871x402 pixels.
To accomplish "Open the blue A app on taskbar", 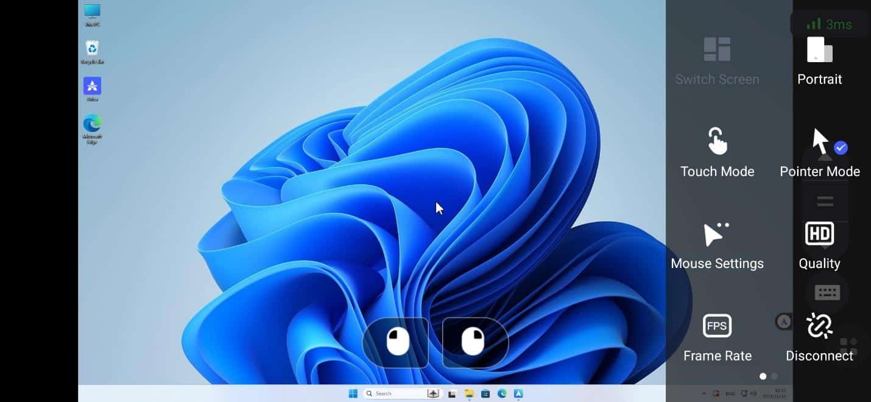I will click(x=519, y=393).
